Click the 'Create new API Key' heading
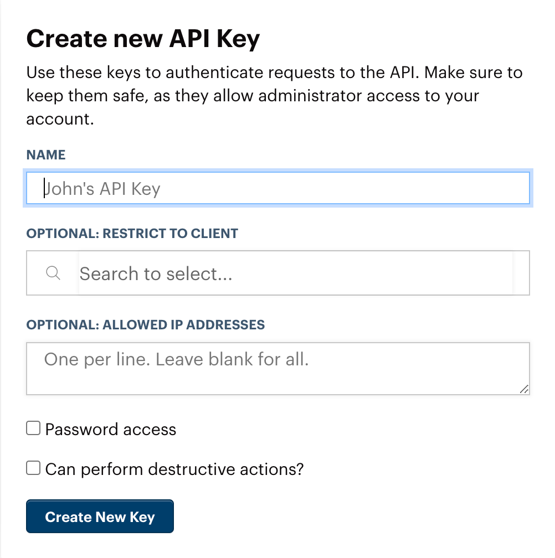Image resolution: width=555 pixels, height=558 pixels. click(x=143, y=39)
